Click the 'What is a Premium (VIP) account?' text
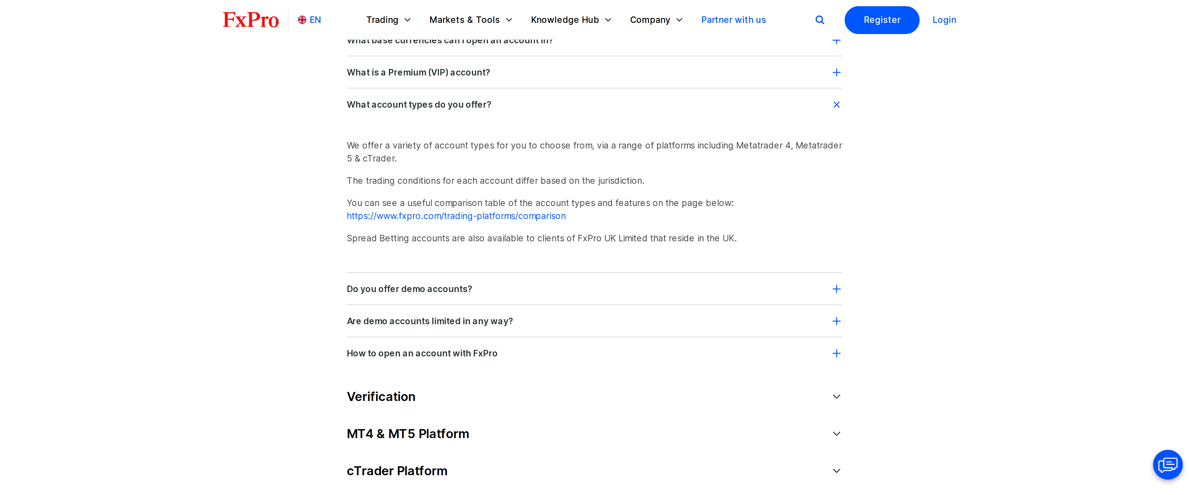The height and width of the screenshot is (495, 1189). click(x=418, y=72)
